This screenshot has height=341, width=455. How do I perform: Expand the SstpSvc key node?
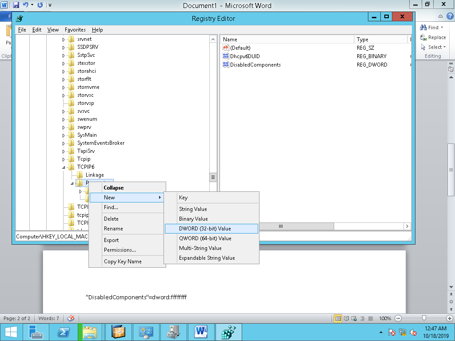click(x=64, y=56)
